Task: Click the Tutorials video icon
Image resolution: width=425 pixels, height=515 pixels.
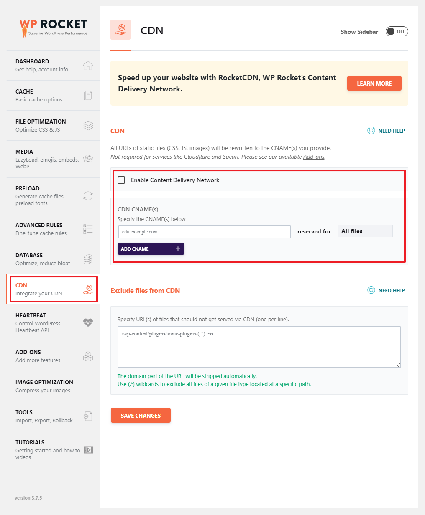Action: click(89, 450)
